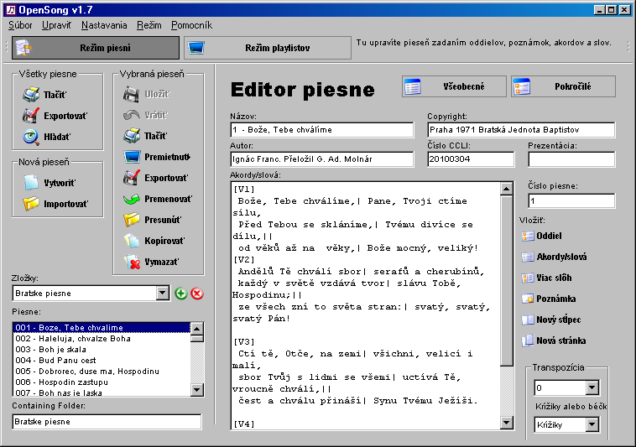Viewport: 636px width, 447px height.
Task: Maximize the OpenSong window
Action: [612, 10]
